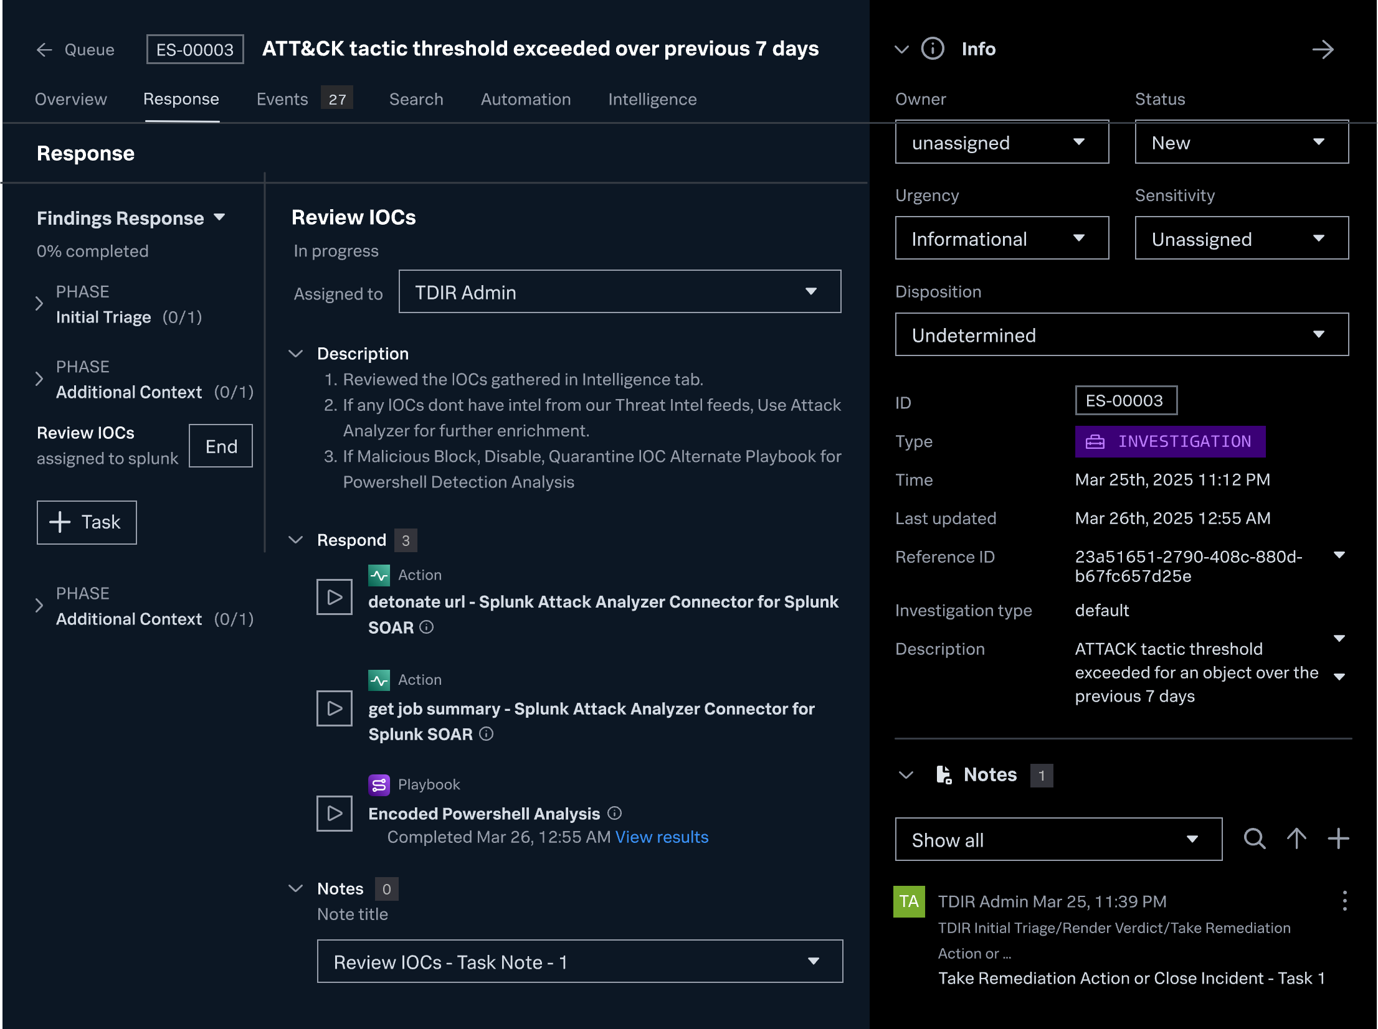This screenshot has height=1029, width=1378.
Task: Open the Disposition Undetermined dropdown
Action: click(1121, 335)
